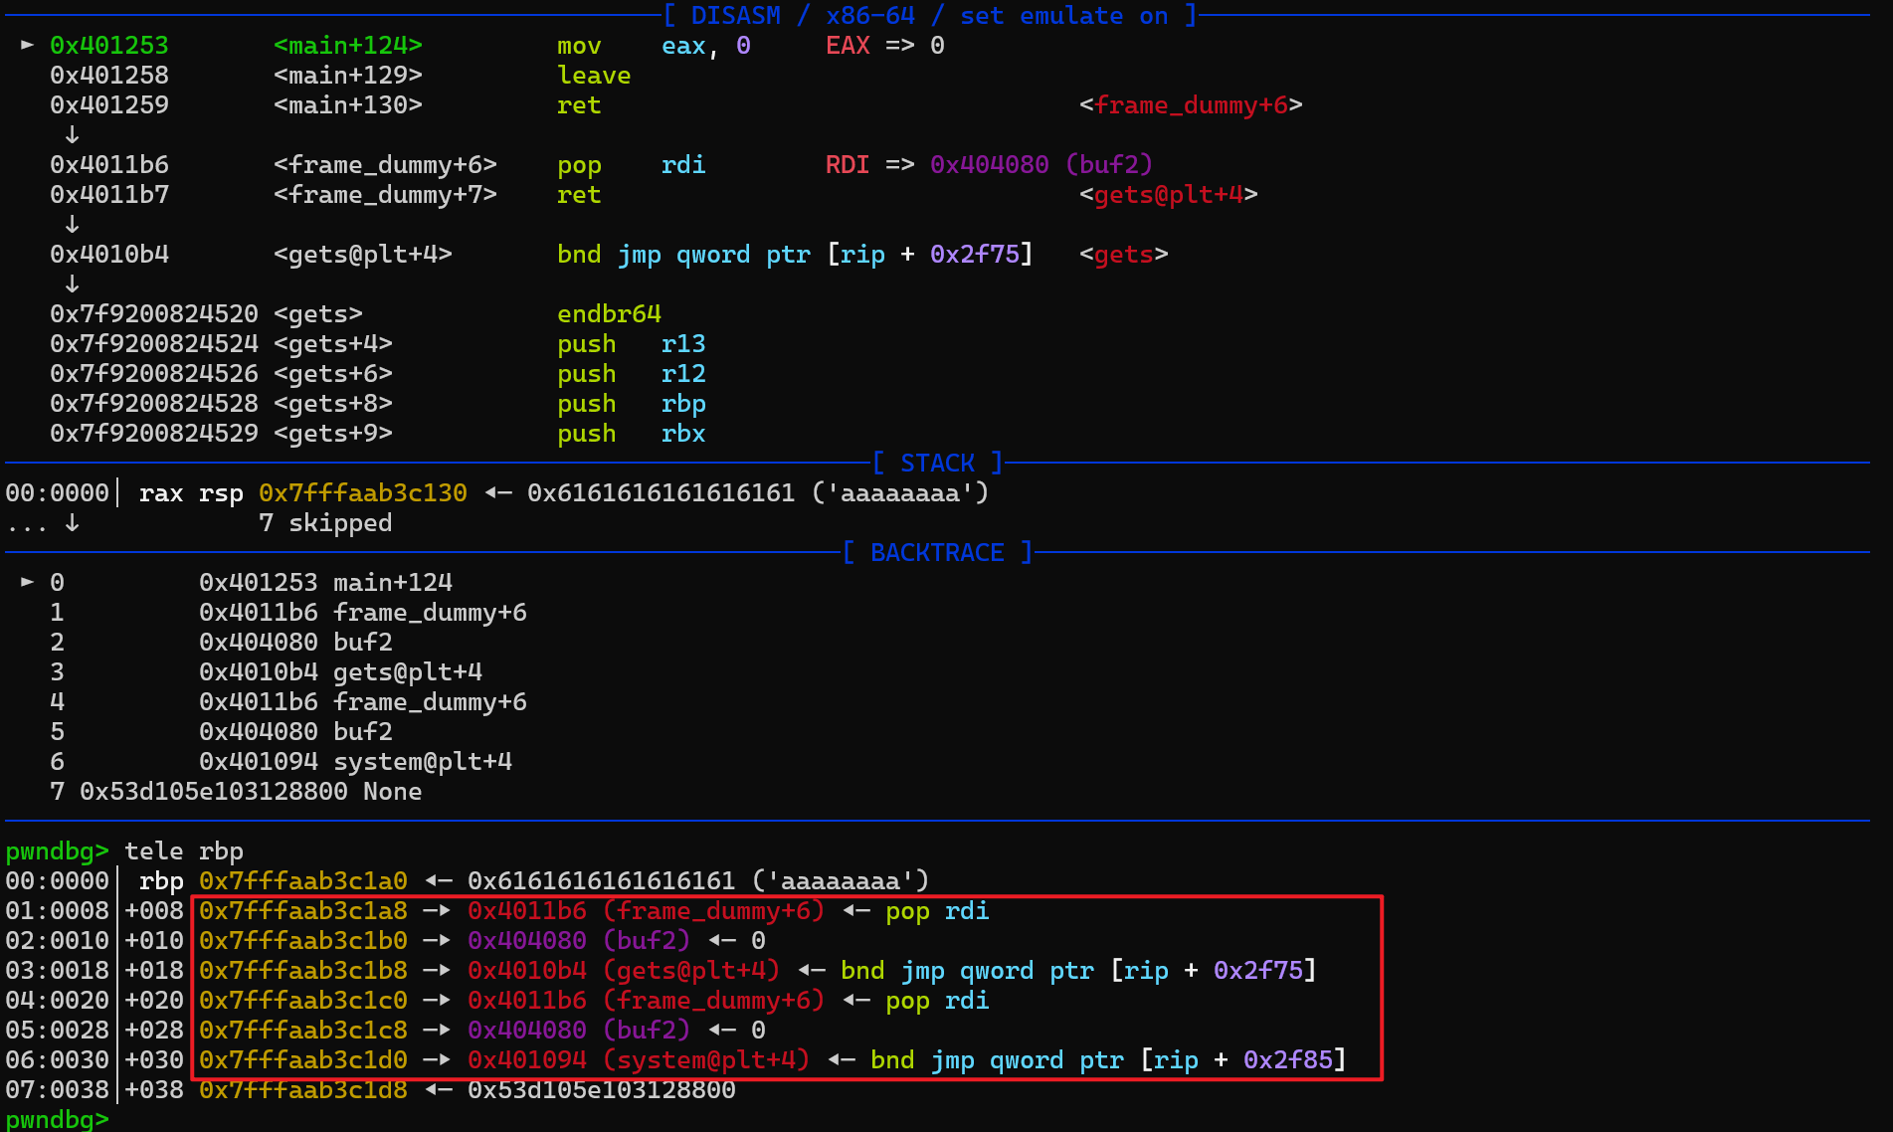Viewport: 1893px width, 1132px height.
Task: Click the down arrow below the main+130 address
Action: (72, 134)
